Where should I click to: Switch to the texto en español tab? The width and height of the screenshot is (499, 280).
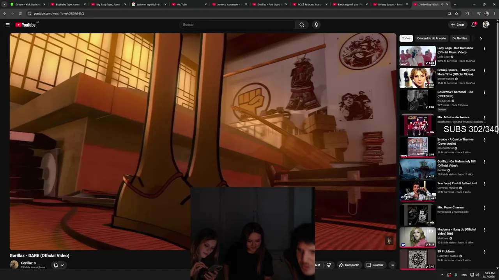point(149,4)
